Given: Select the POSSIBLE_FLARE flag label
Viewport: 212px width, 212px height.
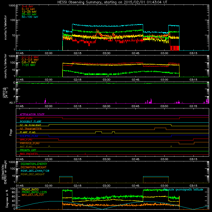Looking at the screenshot, I should pyautogui.click(x=30, y=122).
